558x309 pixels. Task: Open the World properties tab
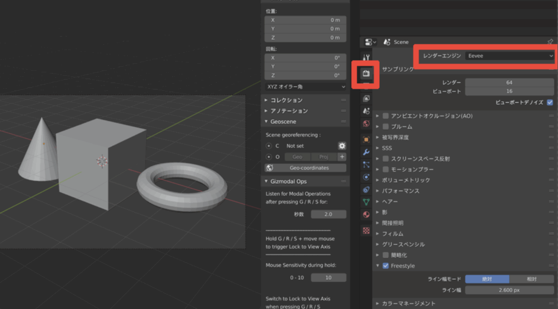[x=366, y=123]
